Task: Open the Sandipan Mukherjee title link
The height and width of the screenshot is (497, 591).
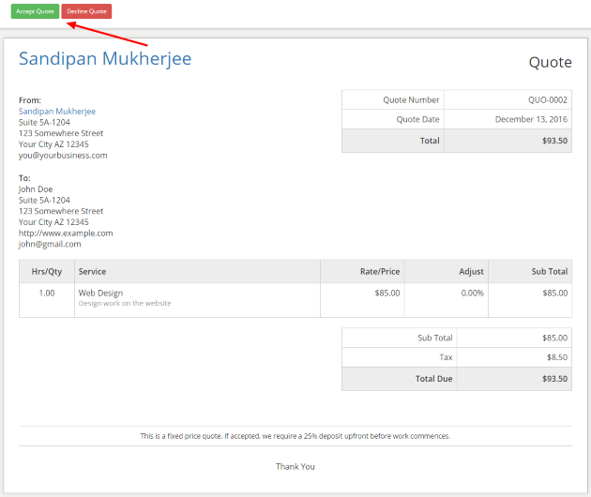Action: [x=105, y=58]
